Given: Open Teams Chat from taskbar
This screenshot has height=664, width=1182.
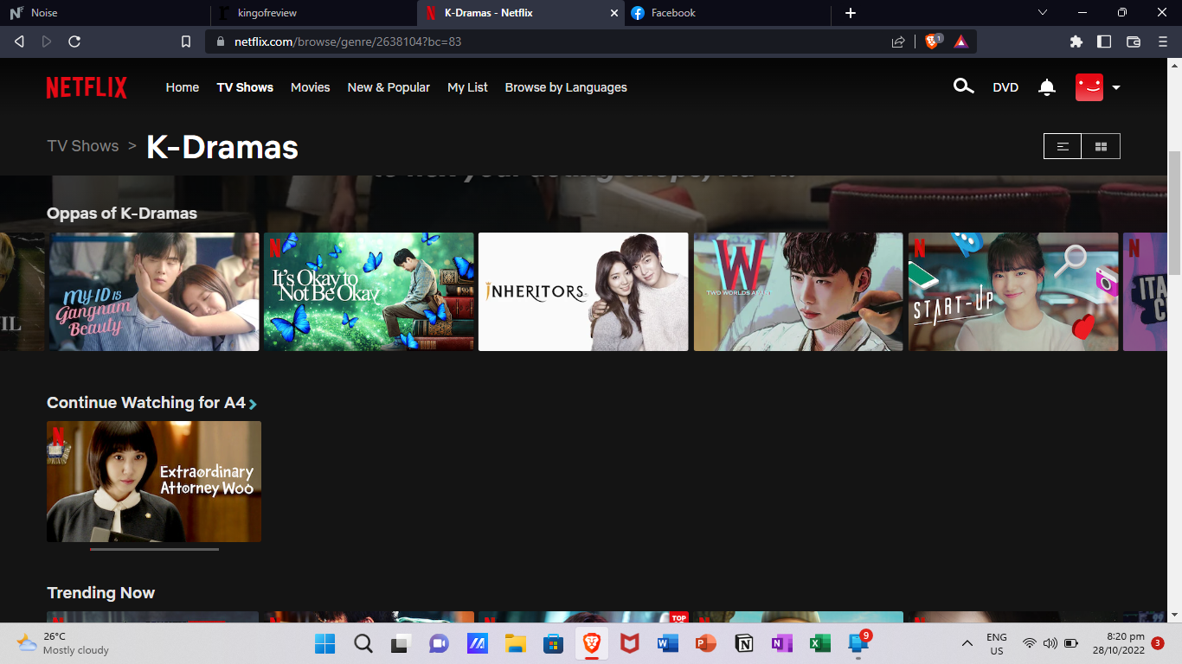Looking at the screenshot, I should pyautogui.click(x=439, y=643).
